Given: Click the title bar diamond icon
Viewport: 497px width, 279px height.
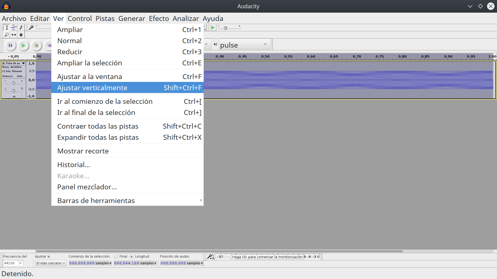Looking at the screenshot, I should (x=480, y=6).
